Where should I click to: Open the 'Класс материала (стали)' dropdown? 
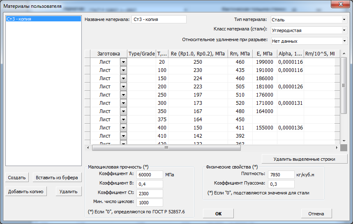(x=344, y=30)
